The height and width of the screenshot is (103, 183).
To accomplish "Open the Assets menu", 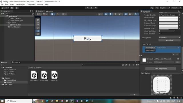I will pyautogui.click(x=12, y=5).
